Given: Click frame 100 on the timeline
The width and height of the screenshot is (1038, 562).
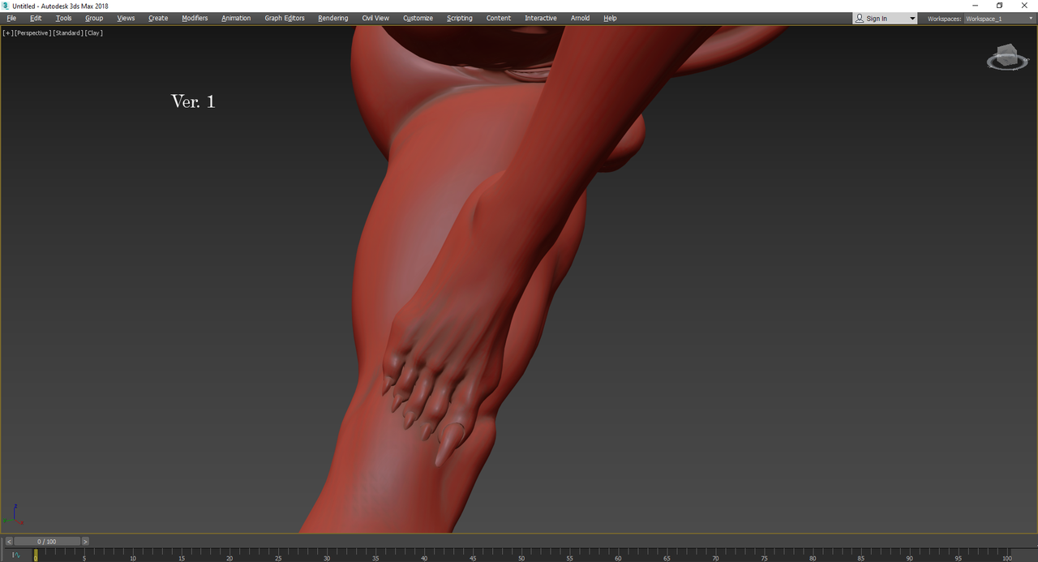Looking at the screenshot, I should [1006, 556].
